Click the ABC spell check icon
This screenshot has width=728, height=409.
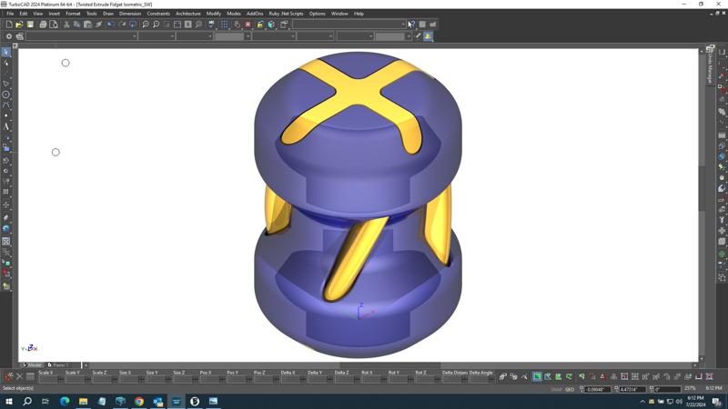coord(213,25)
